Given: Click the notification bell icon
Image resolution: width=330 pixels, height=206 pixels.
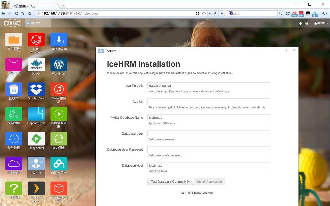Looking at the screenshot, I should coord(300,23).
